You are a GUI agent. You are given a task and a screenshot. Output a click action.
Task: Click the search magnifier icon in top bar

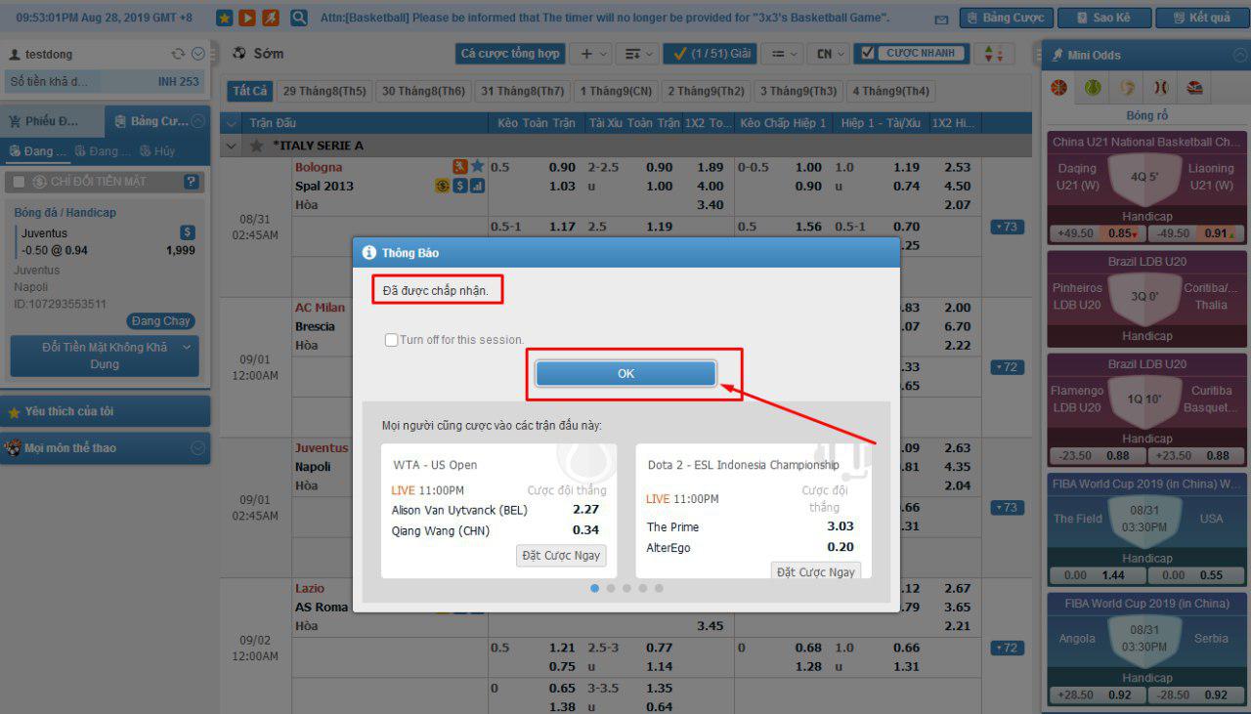coord(299,18)
